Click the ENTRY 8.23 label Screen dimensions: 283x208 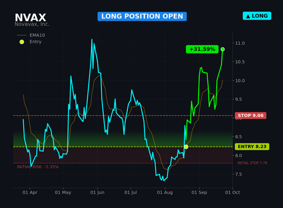point(252,147)
